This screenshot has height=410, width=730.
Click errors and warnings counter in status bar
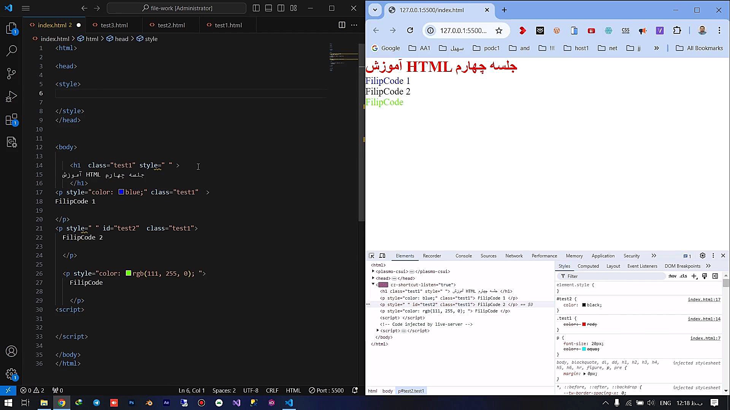[32, 390]
